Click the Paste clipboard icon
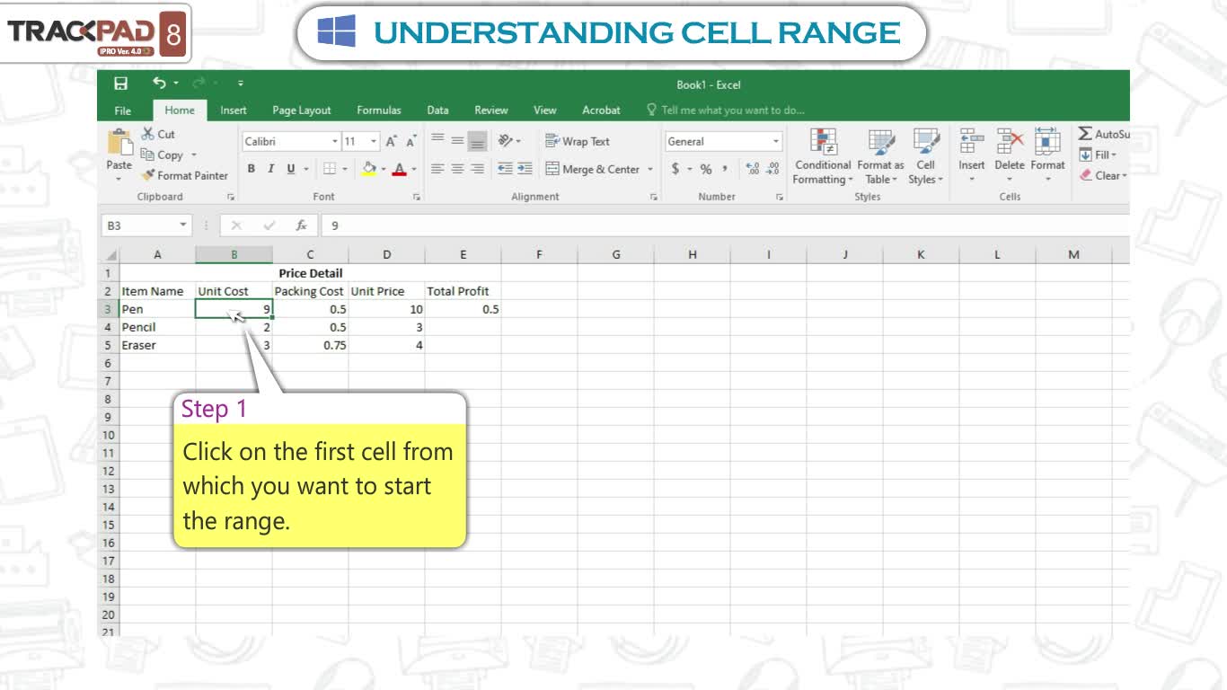1227x690 pixels. coord(119,143)
